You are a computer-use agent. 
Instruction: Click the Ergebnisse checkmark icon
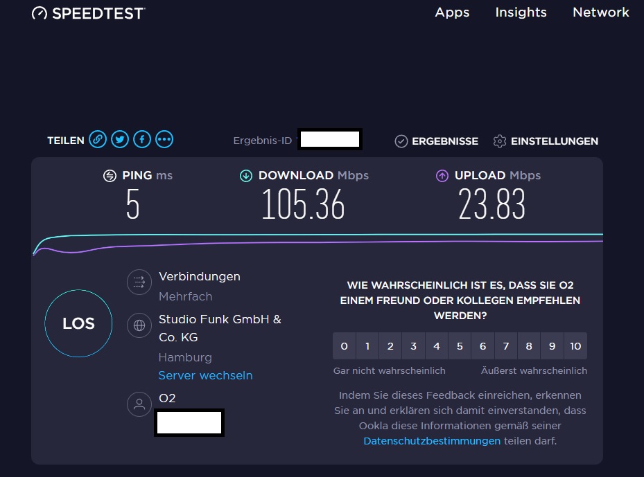point(401,141)
